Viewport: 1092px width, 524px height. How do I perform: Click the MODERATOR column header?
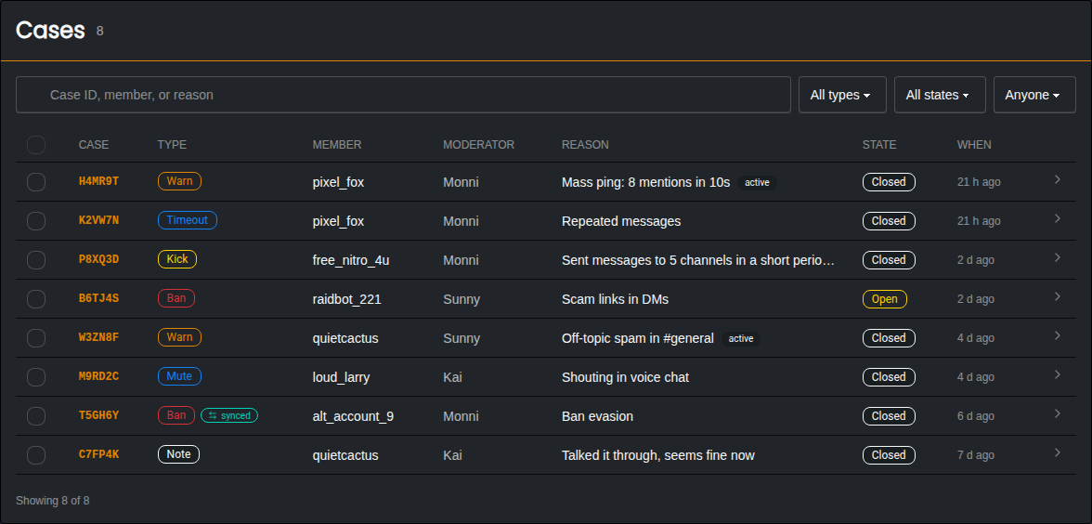pyautogui.click(x=478, y=145)
